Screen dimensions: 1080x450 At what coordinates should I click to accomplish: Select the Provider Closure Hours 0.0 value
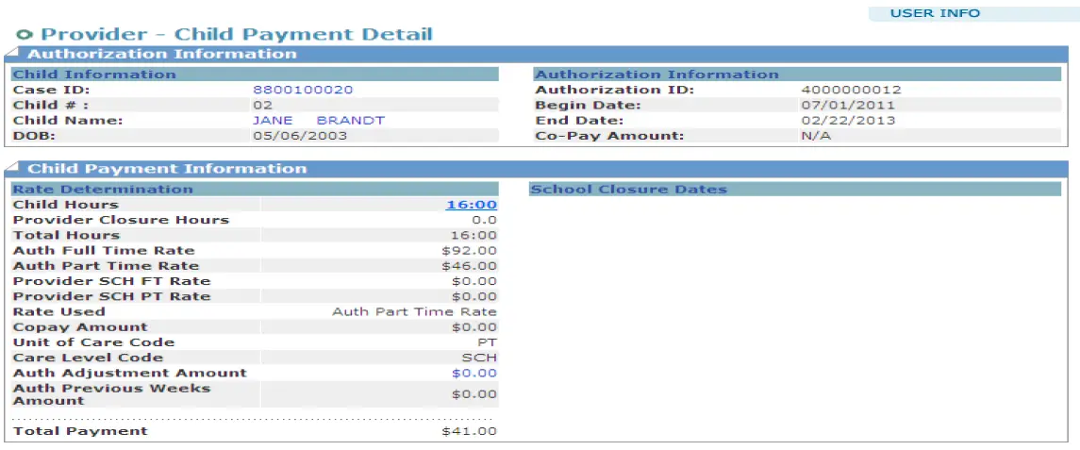pos(485,220)
